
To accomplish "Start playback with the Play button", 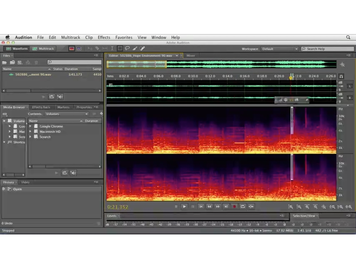I will (184, 206).
